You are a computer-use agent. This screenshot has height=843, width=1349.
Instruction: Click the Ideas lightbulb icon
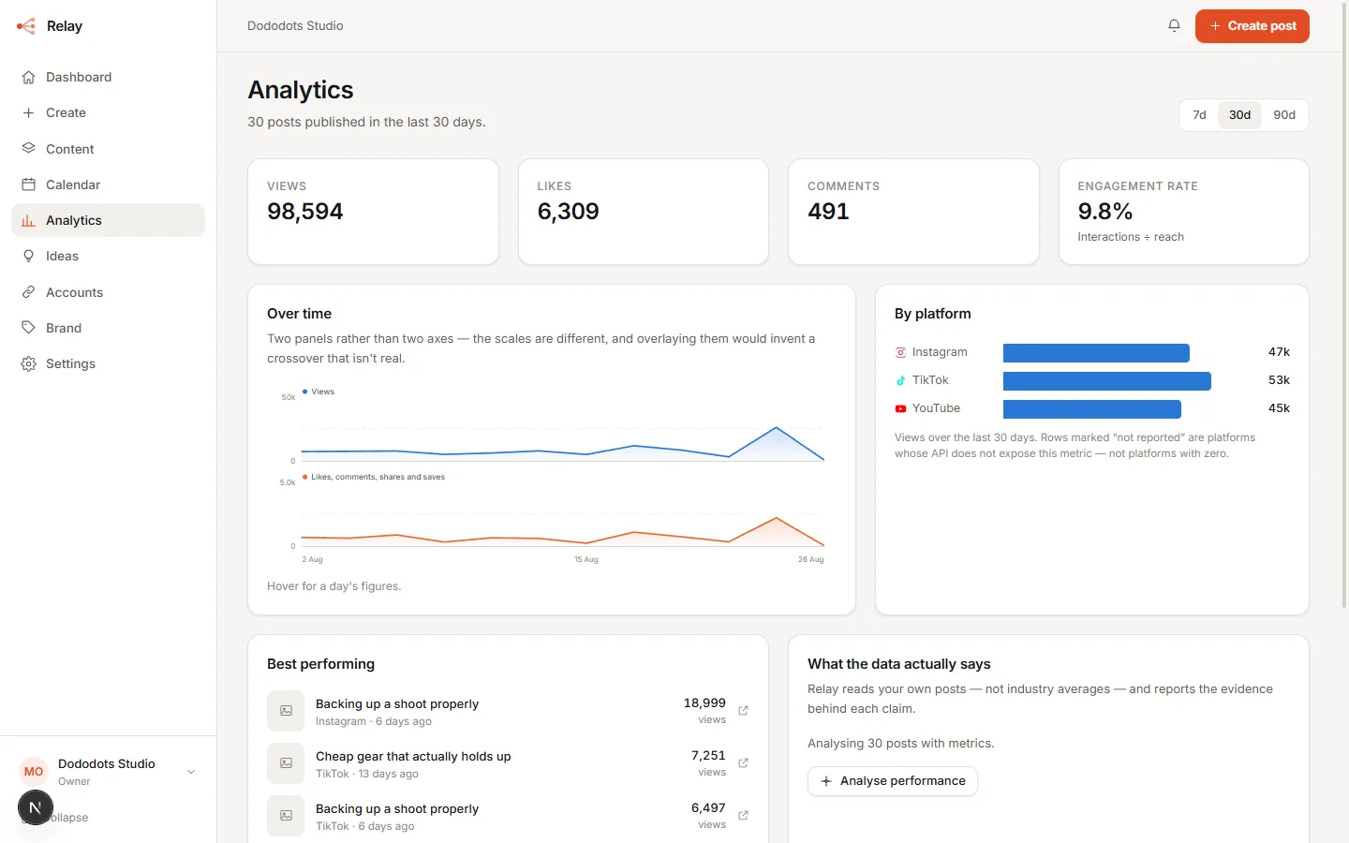29,257
